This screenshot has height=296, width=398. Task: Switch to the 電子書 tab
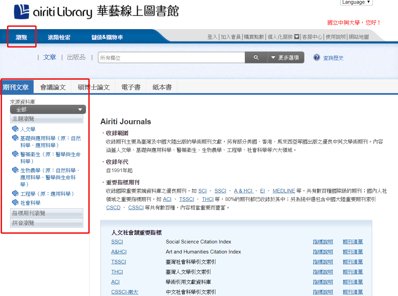131,87
